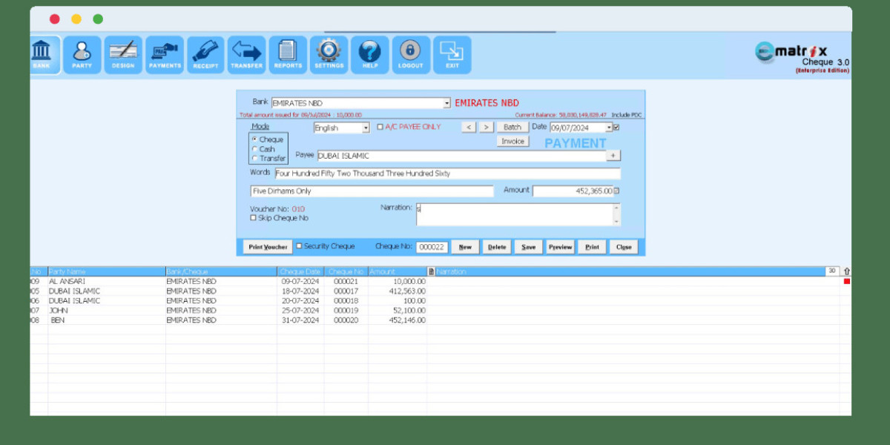The height and width of the screenshot is (445, 890).
Task: Click the Logout padlock icon
Action: click(410, 54)
